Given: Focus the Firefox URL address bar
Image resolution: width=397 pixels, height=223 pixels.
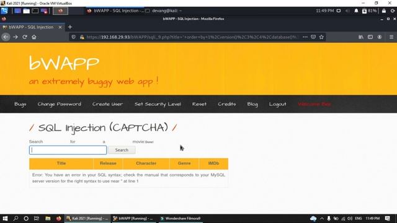Looking at the screenshot, I should (192, 37).
